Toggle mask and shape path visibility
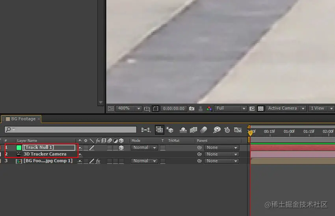Screen dimensions: 335x216 pos(156,108)
